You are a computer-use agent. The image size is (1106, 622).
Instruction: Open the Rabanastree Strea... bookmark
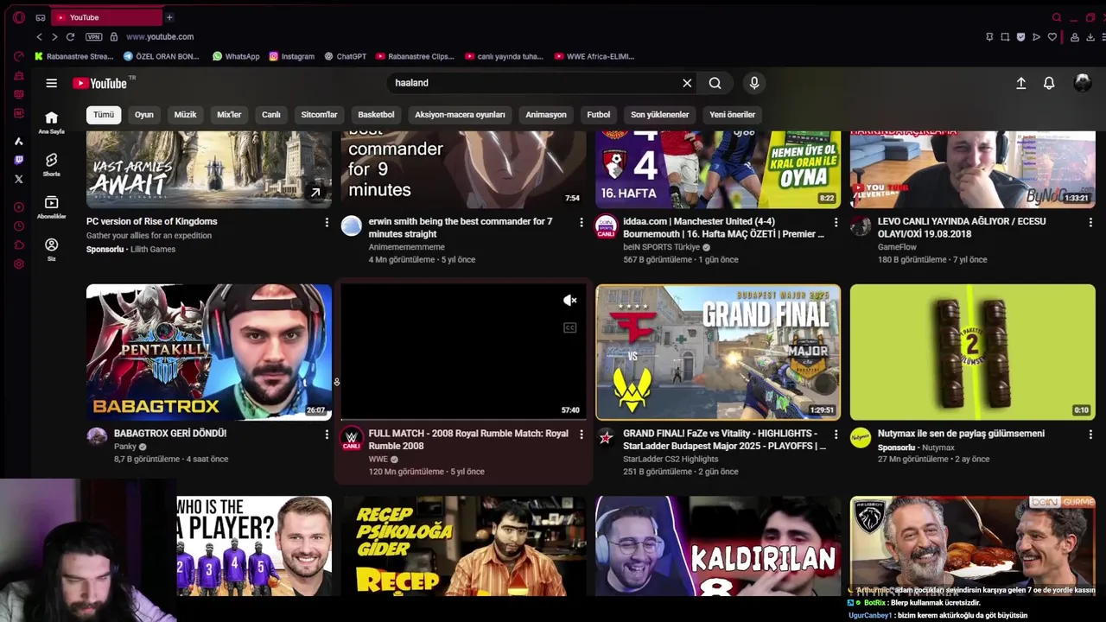pyautogui.click(x=74, y=56)
